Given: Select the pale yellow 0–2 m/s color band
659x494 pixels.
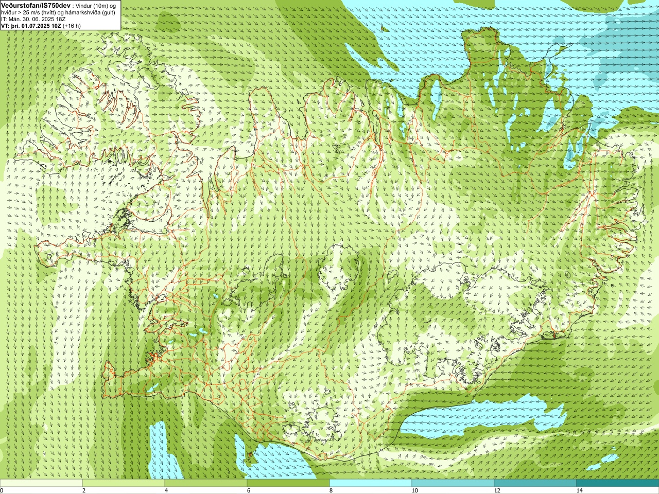Looking at the screenshot, I should tap(41, 483).
